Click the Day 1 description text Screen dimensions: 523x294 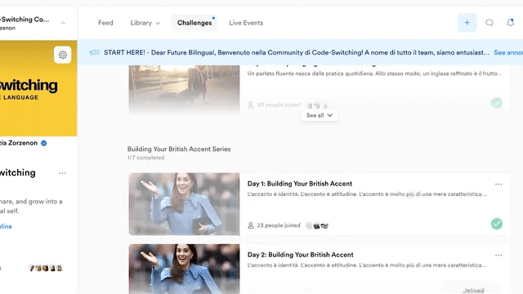pos(367,194)
